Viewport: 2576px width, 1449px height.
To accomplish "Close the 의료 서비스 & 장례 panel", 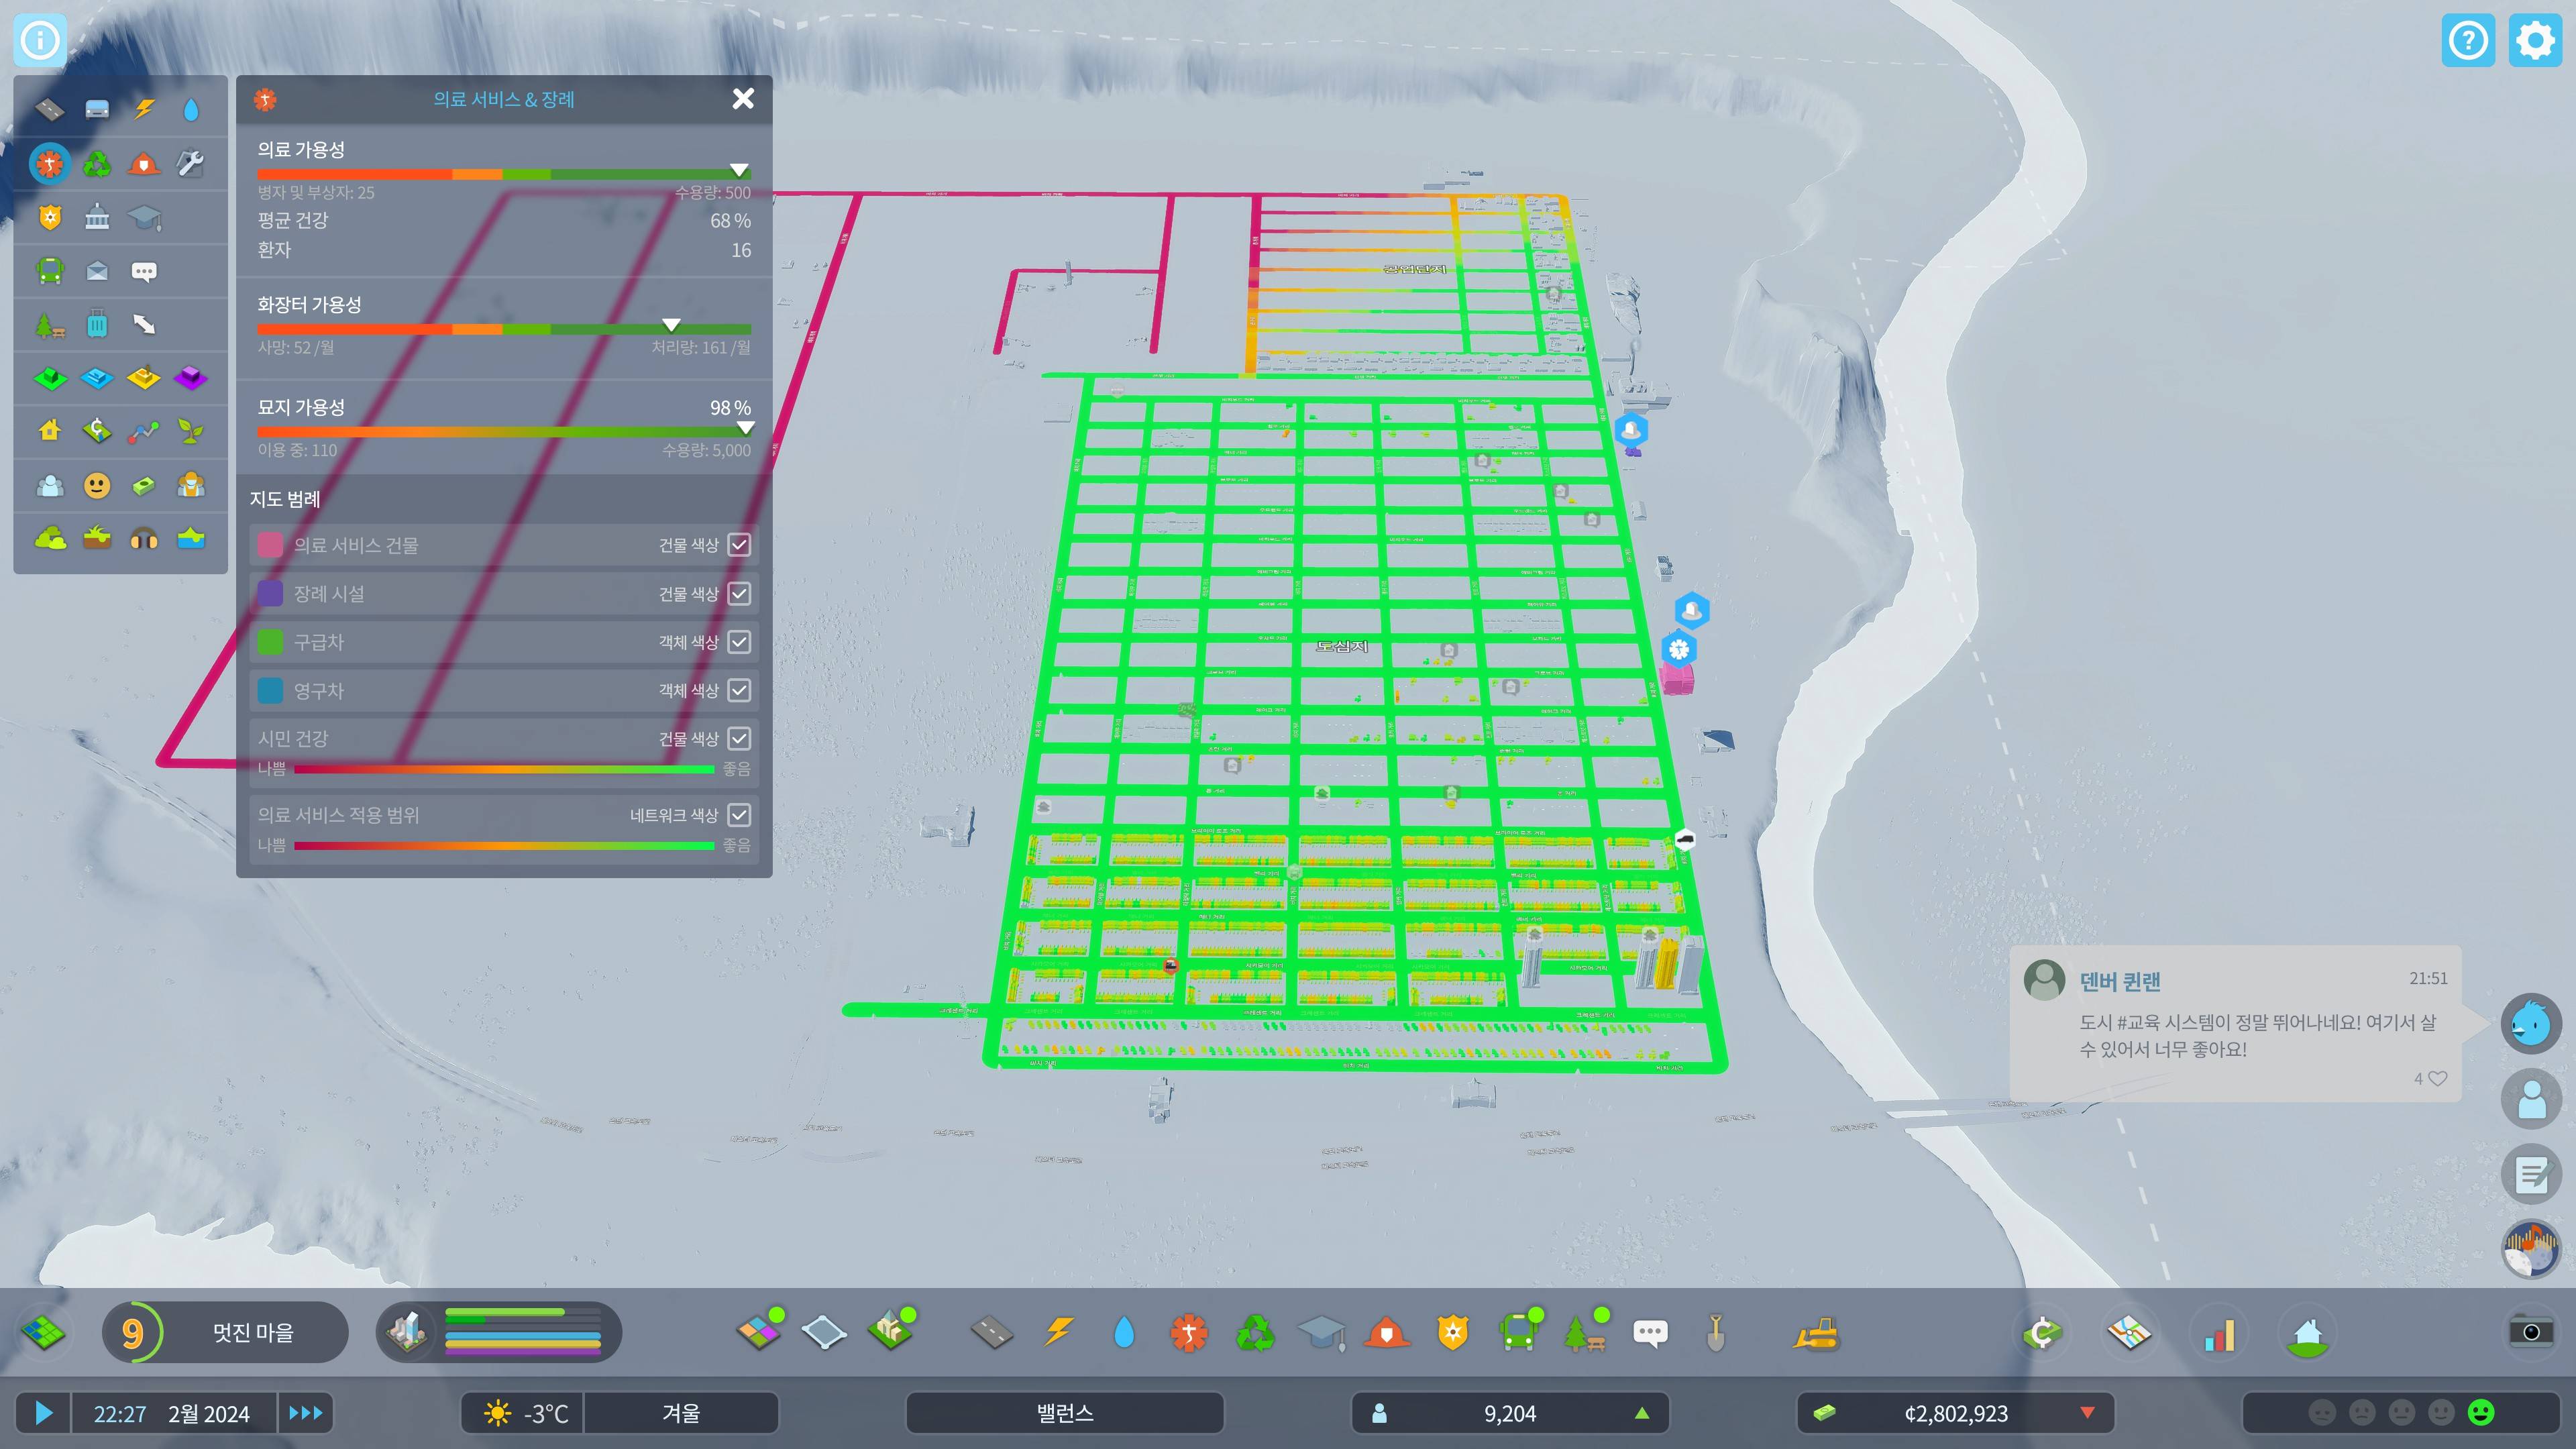I will (743, 99).
